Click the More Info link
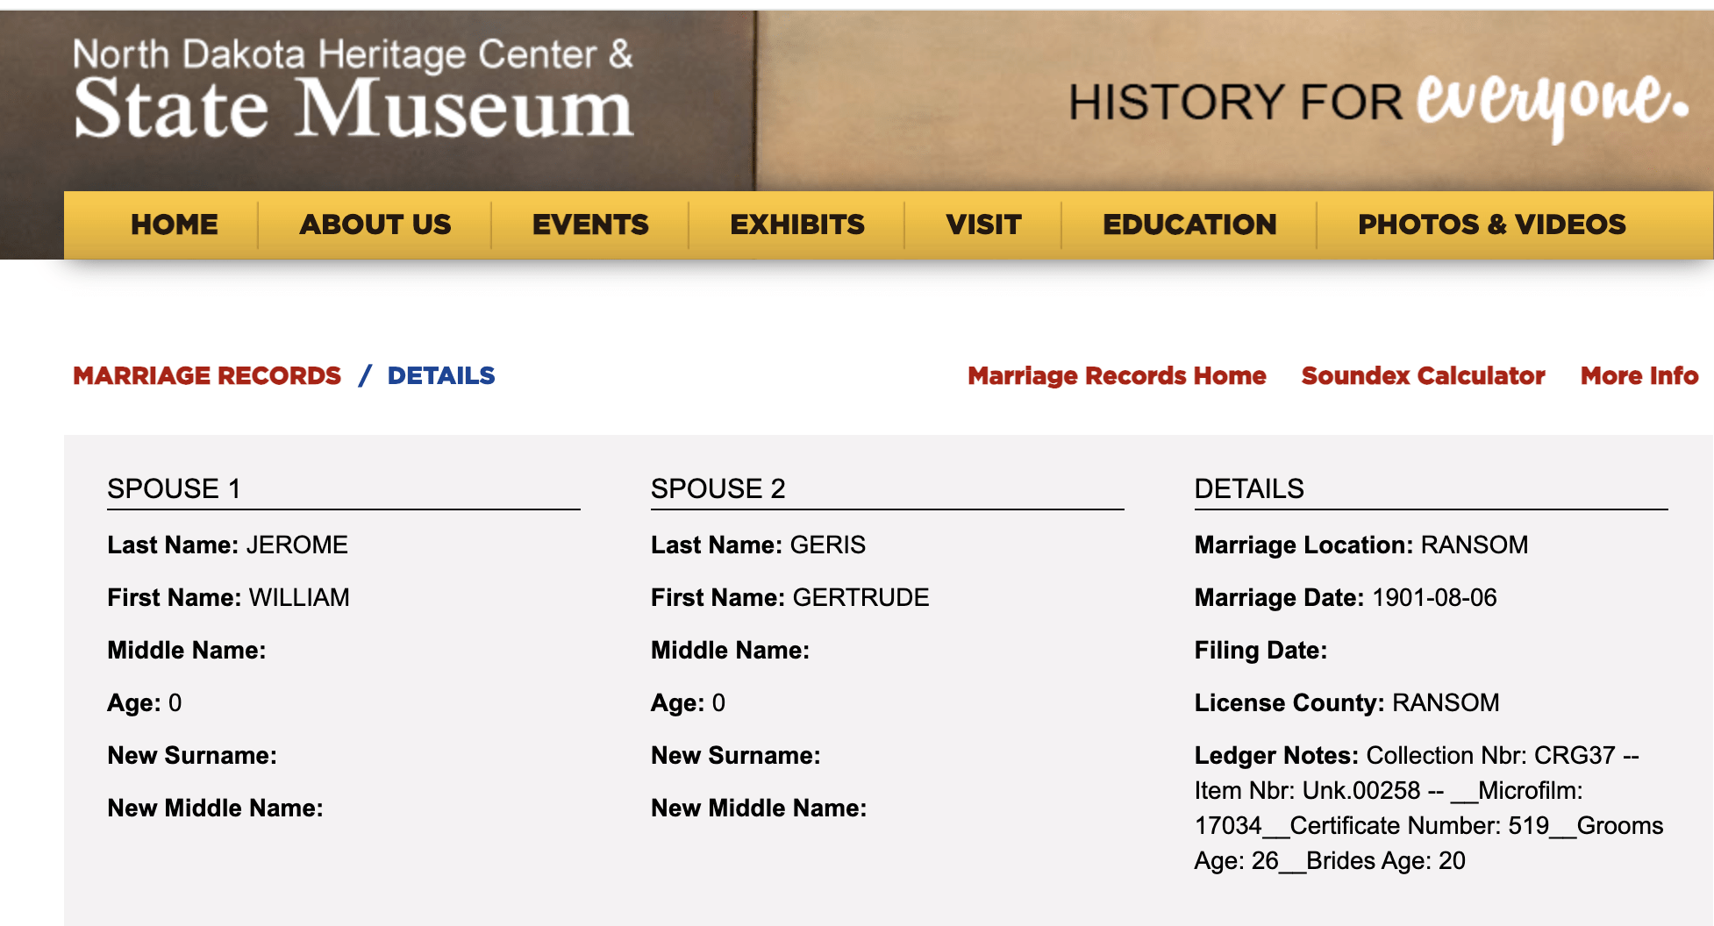The image size is (1714, 926). pyautogui.click(x=1639, y=375)
